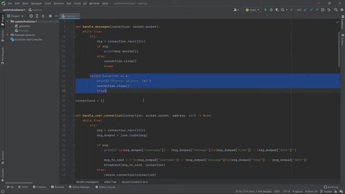Click 'while True' breadcrumb below editor
Viewport: 345px width, 194px height.
tap(110, 182)
